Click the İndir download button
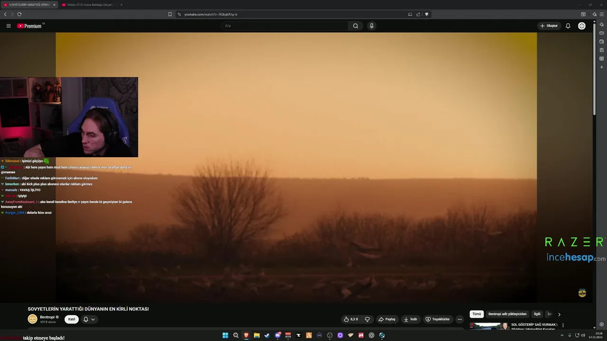 [x=411, y=319]
